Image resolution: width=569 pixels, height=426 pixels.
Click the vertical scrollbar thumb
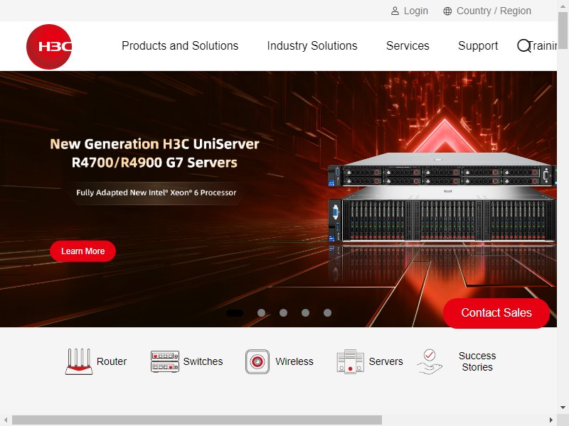click(563, 31)
